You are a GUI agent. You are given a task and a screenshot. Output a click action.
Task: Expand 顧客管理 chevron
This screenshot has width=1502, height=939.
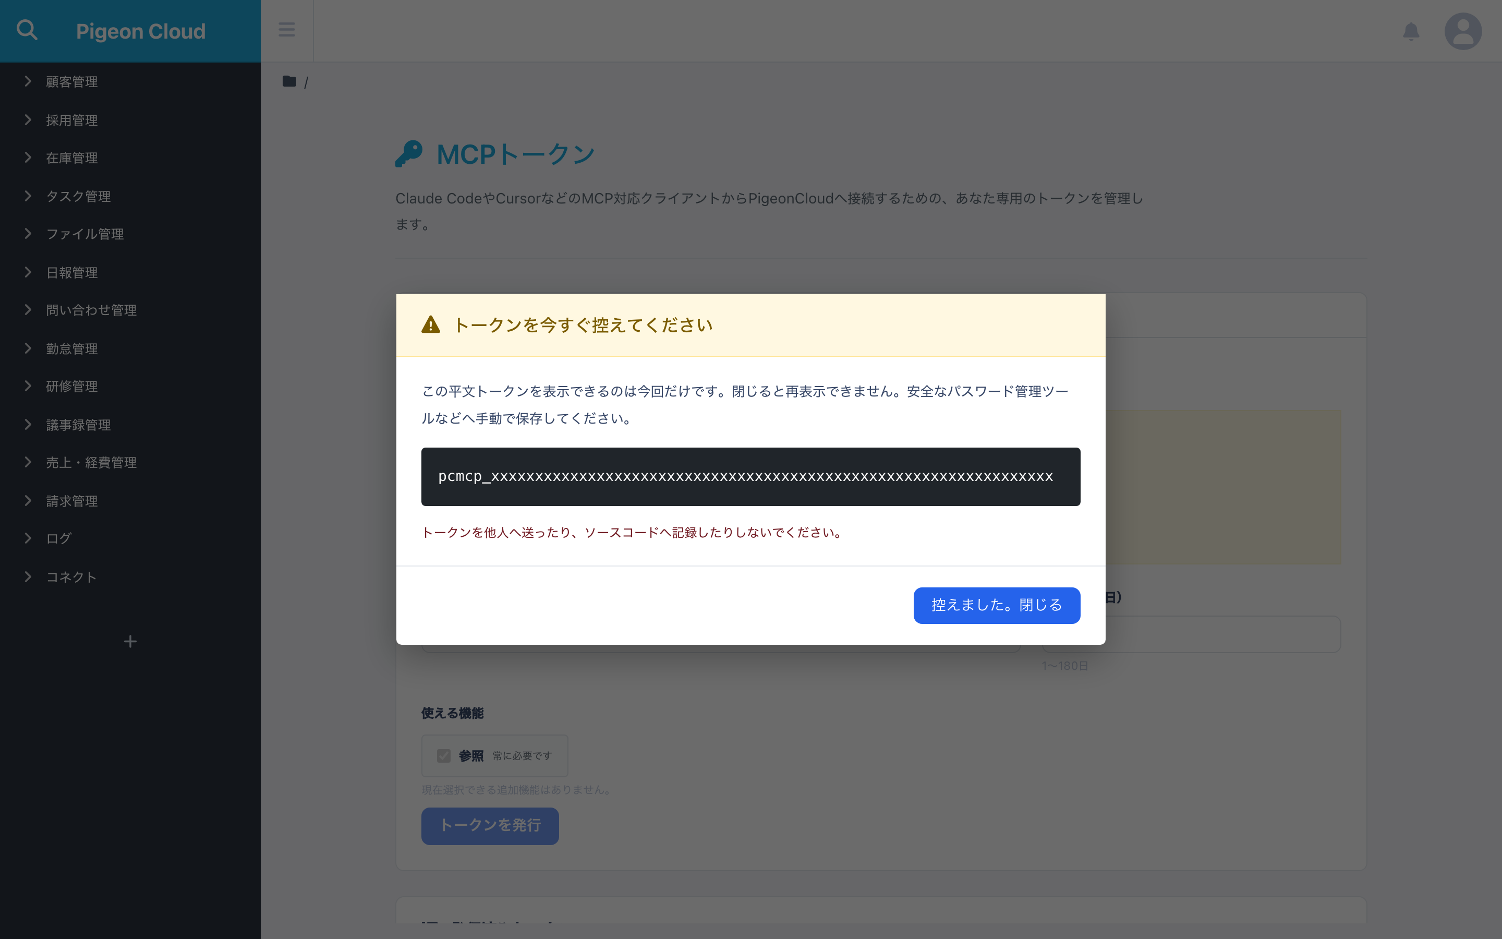(28, 81)
